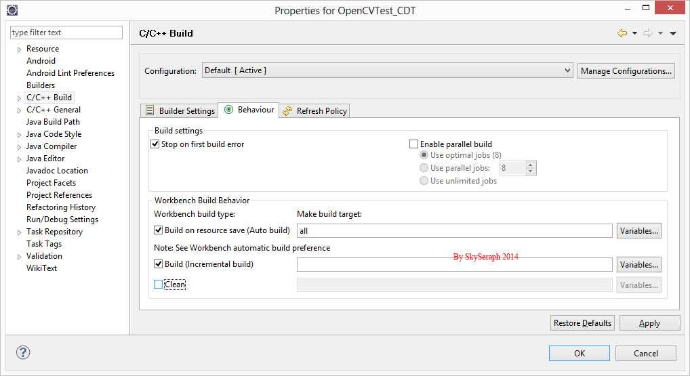The height and width of the screenshot is (376, 690).
Task: Click the Eclipse icon in title bar
Action: [12, 9]
